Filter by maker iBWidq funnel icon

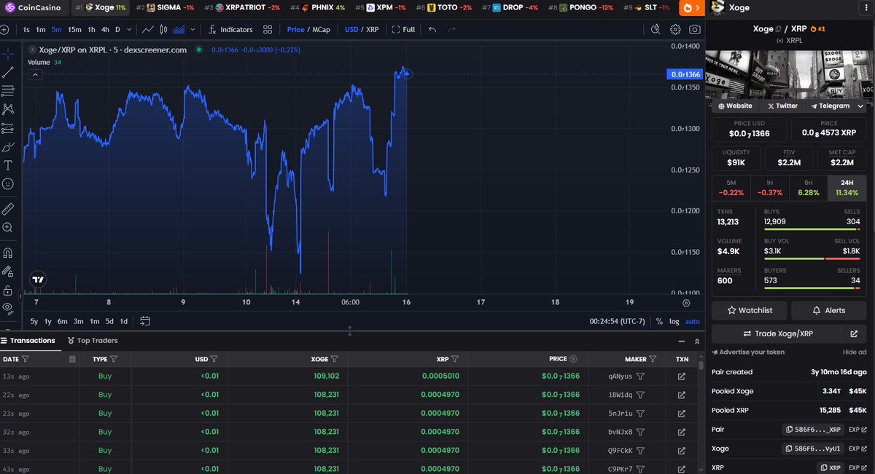click(x=640, y=395)
